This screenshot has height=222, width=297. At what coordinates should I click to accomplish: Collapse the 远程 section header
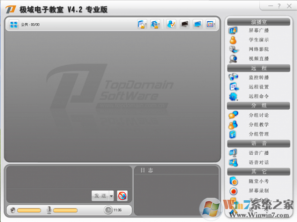click(x=258, y=68)
